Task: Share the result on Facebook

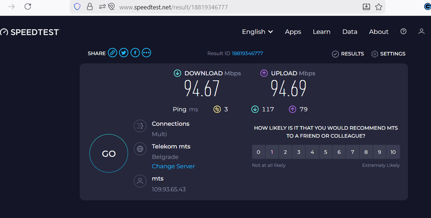Action: point(135,53)
